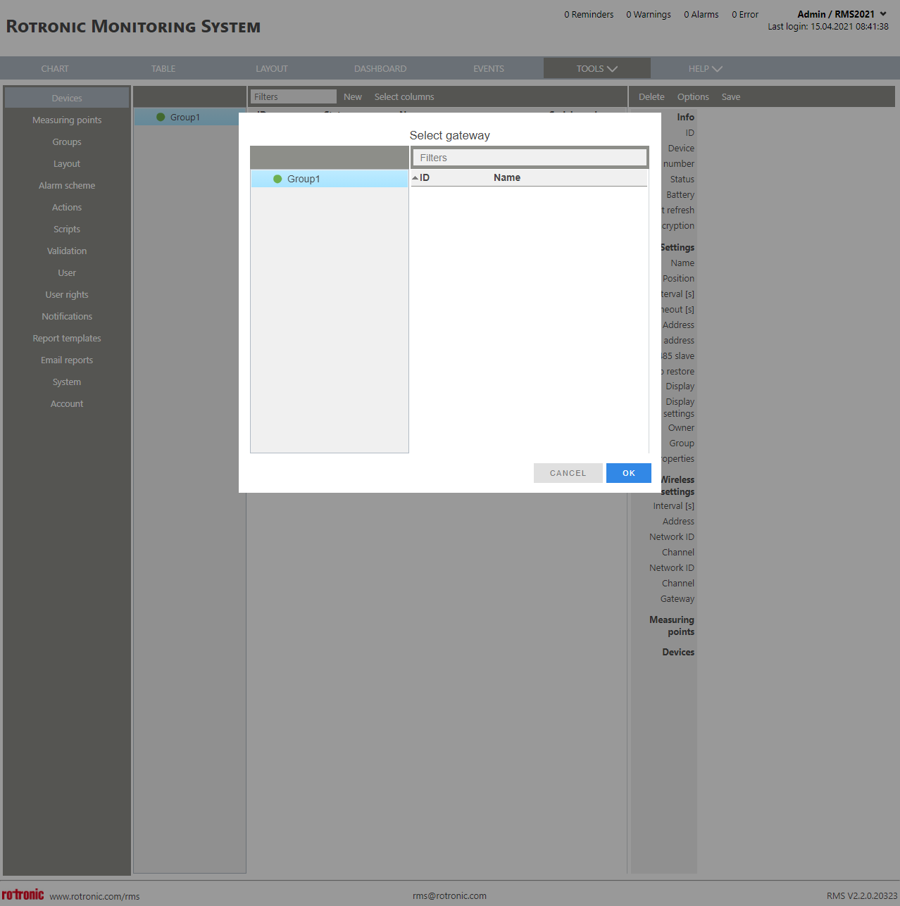Open www.rotronic.com/rms footer link
This screenshot has width=900, height=906.
click(94, 896)
